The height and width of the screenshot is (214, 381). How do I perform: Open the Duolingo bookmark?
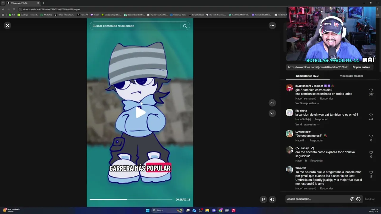[28, 15]
